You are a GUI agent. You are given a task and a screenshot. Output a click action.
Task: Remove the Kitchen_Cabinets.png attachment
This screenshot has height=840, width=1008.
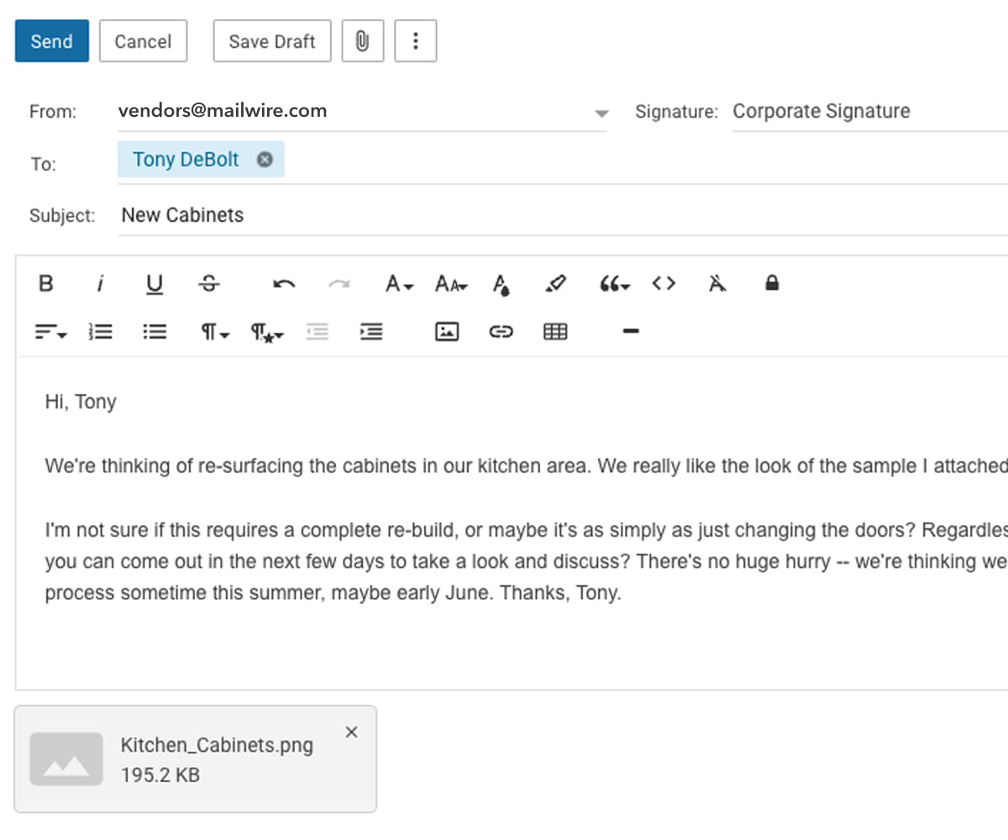pyautogui.click(x=351, y=732)
